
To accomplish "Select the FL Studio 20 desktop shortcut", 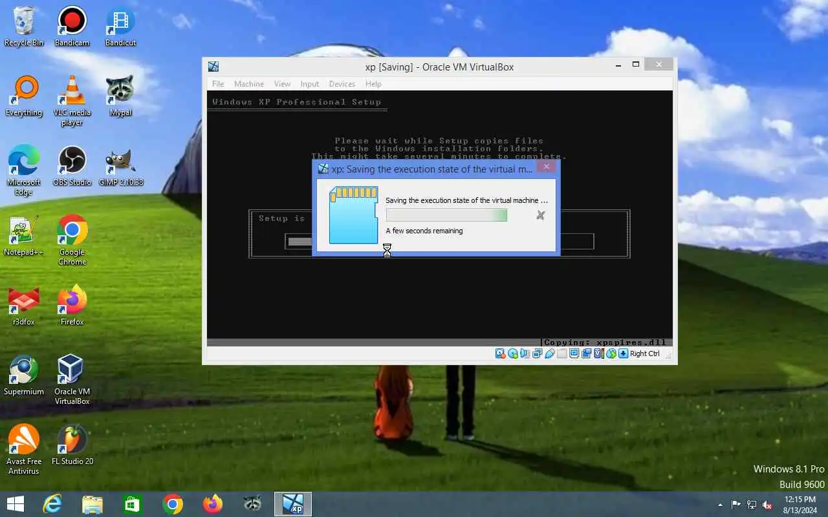I will click(x=72, y=445).
